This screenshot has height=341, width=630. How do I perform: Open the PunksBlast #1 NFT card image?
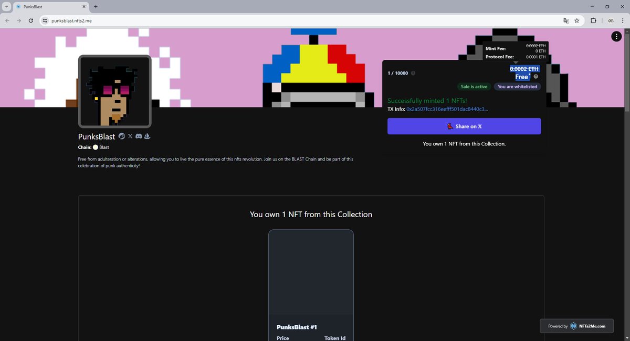tap(311, 272)
